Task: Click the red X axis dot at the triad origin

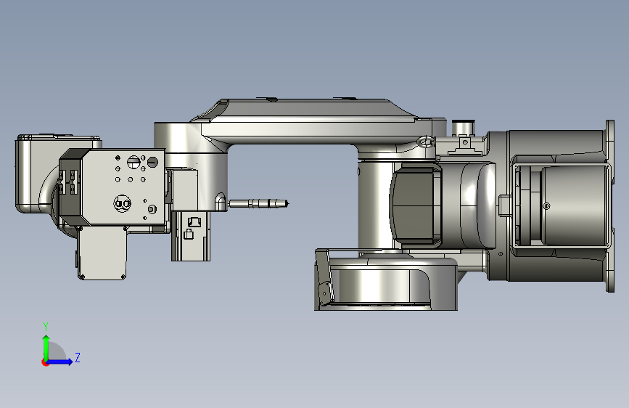Action: 44,363
